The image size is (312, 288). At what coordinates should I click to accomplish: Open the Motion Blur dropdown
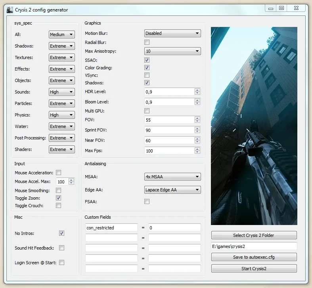click(172, 33)
